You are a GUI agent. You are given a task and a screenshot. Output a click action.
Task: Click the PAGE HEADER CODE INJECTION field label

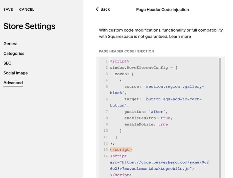tap(126, 51)
